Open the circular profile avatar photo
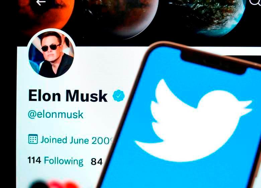 (x=51, y=54)
